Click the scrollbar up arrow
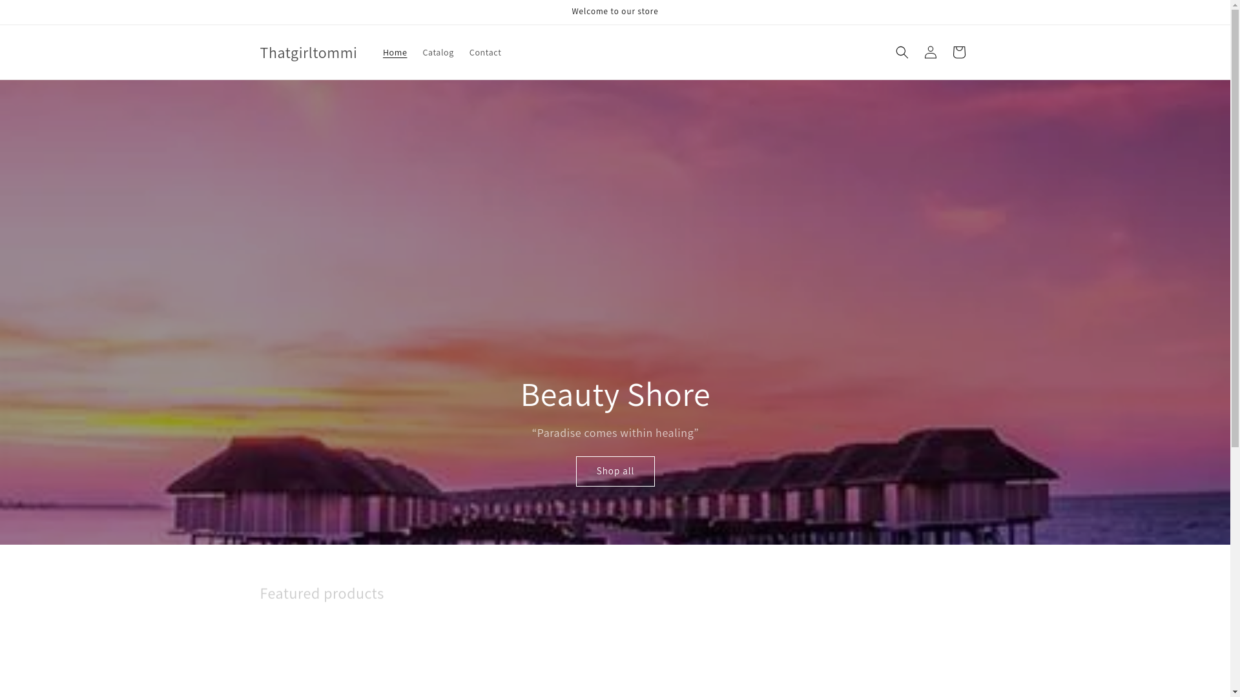 [1235, 4]
